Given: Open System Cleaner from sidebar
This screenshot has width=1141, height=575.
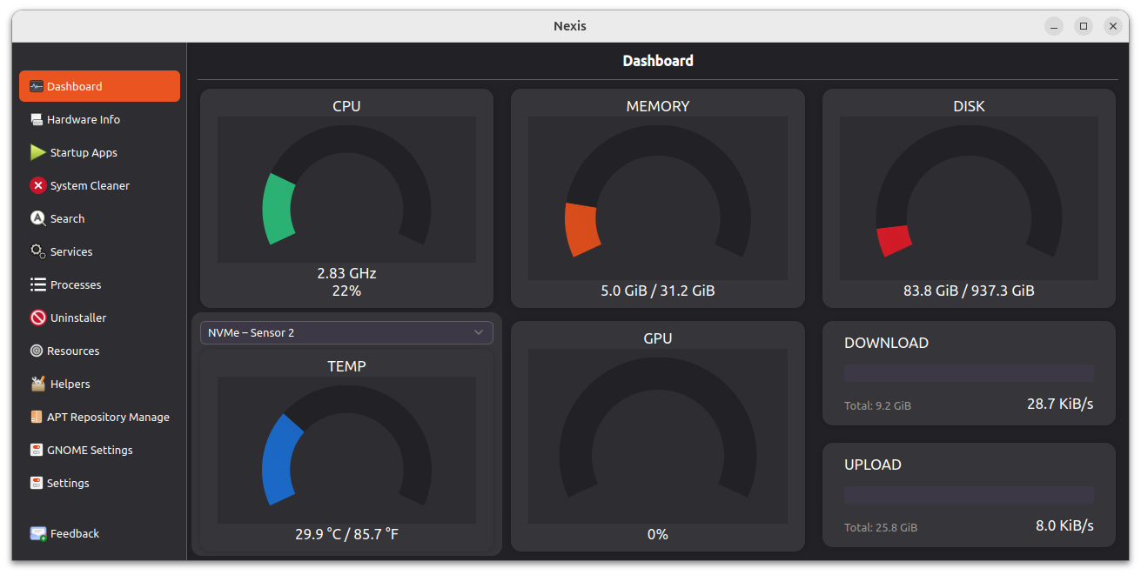Looking at the screenshot, I should point(99,185).
